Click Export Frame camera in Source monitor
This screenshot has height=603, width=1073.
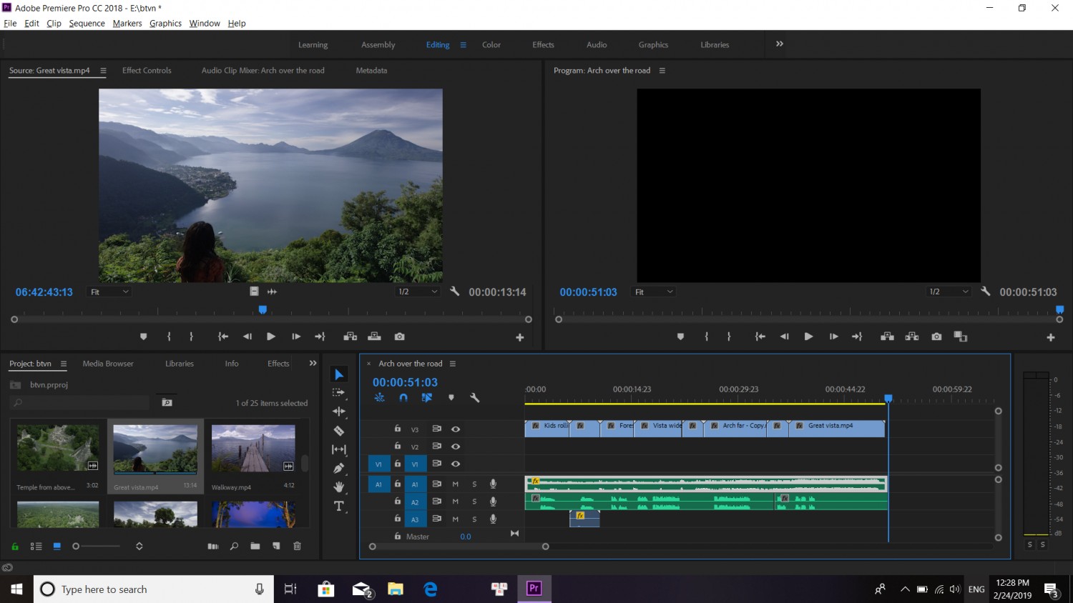(x=399, y=337)
